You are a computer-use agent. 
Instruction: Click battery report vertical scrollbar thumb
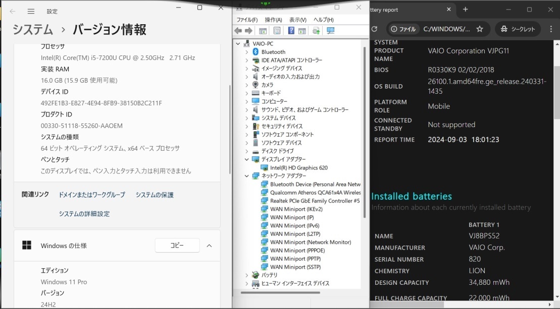(x=557, y=93)
